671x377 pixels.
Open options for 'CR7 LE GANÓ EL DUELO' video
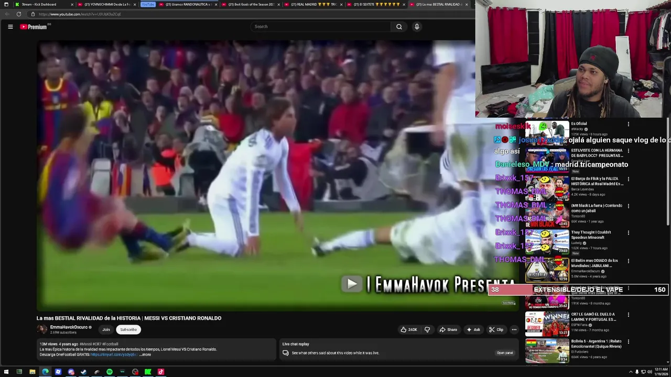coord(629,315)
